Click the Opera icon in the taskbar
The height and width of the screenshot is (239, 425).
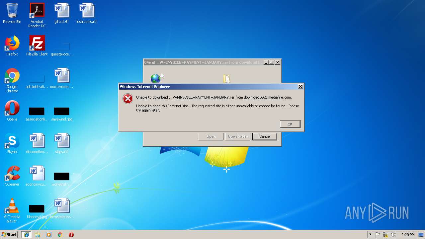point(71,235)
